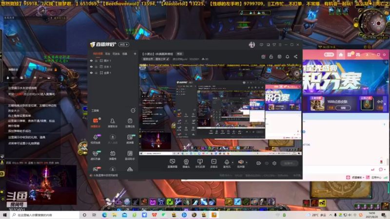
Task: Click the start streaming button at bottom right
Action: (289, 163)
